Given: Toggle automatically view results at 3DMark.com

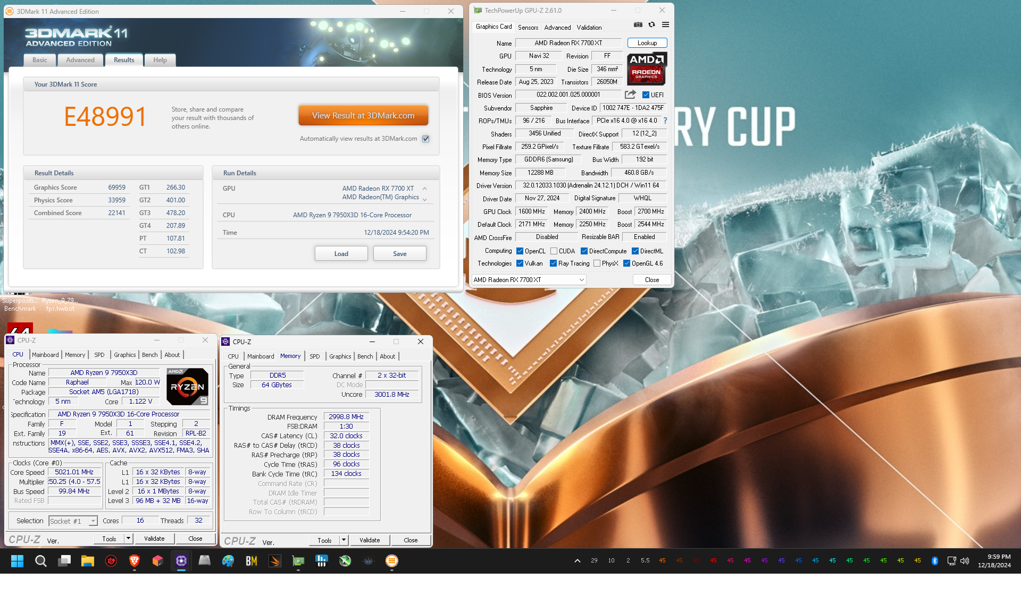Looking at the screenshot, I should (426, 139).
